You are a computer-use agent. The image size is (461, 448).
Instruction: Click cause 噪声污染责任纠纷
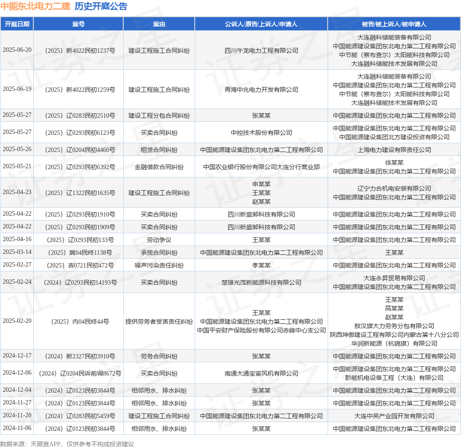pyautogui.click(x=159, y=265)
